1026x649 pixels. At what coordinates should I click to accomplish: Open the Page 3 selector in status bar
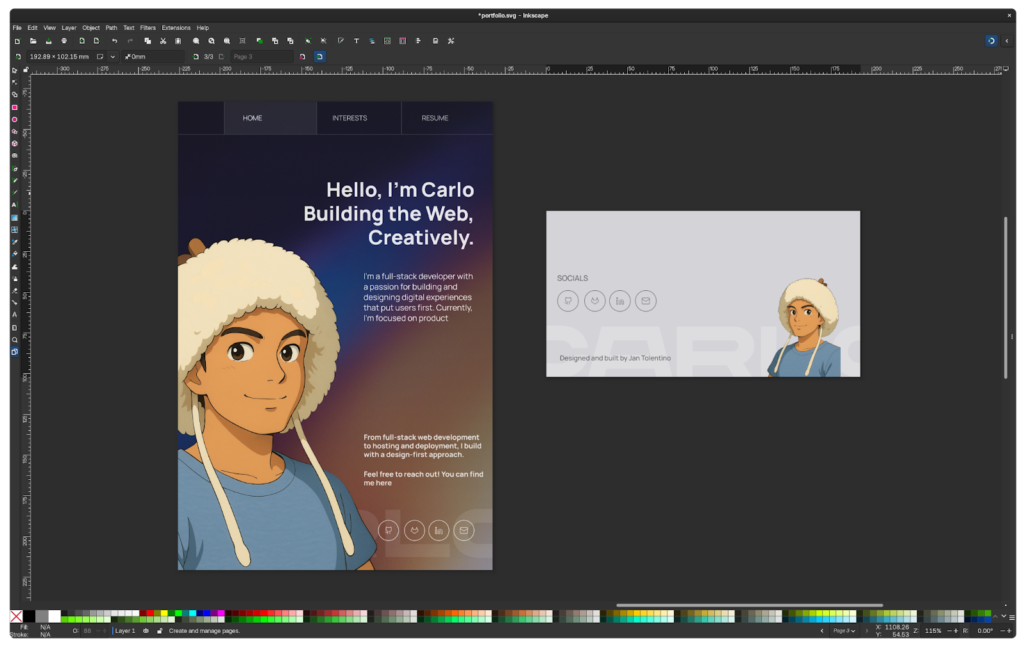pyautogui.click(x=844, y=631)
